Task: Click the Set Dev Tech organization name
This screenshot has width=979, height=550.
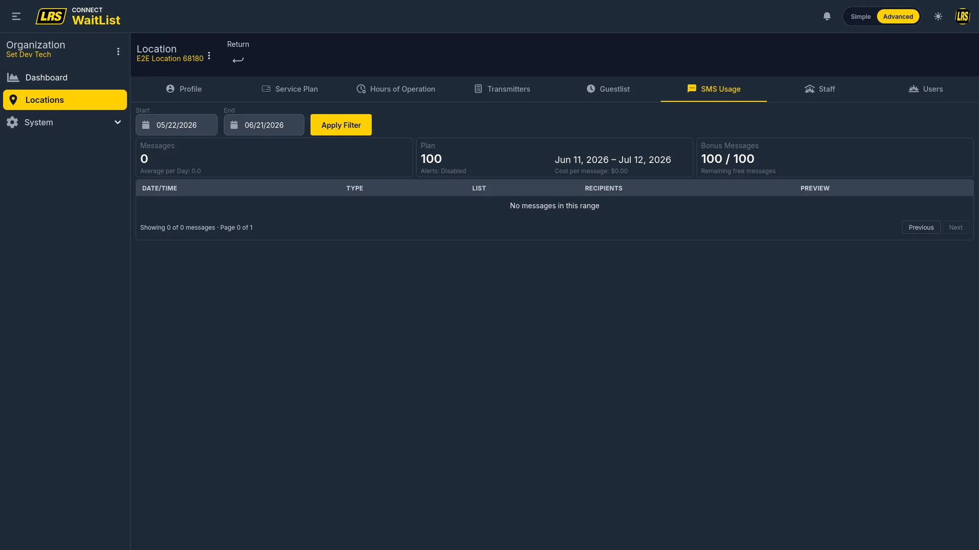Action: pos(29,54)
